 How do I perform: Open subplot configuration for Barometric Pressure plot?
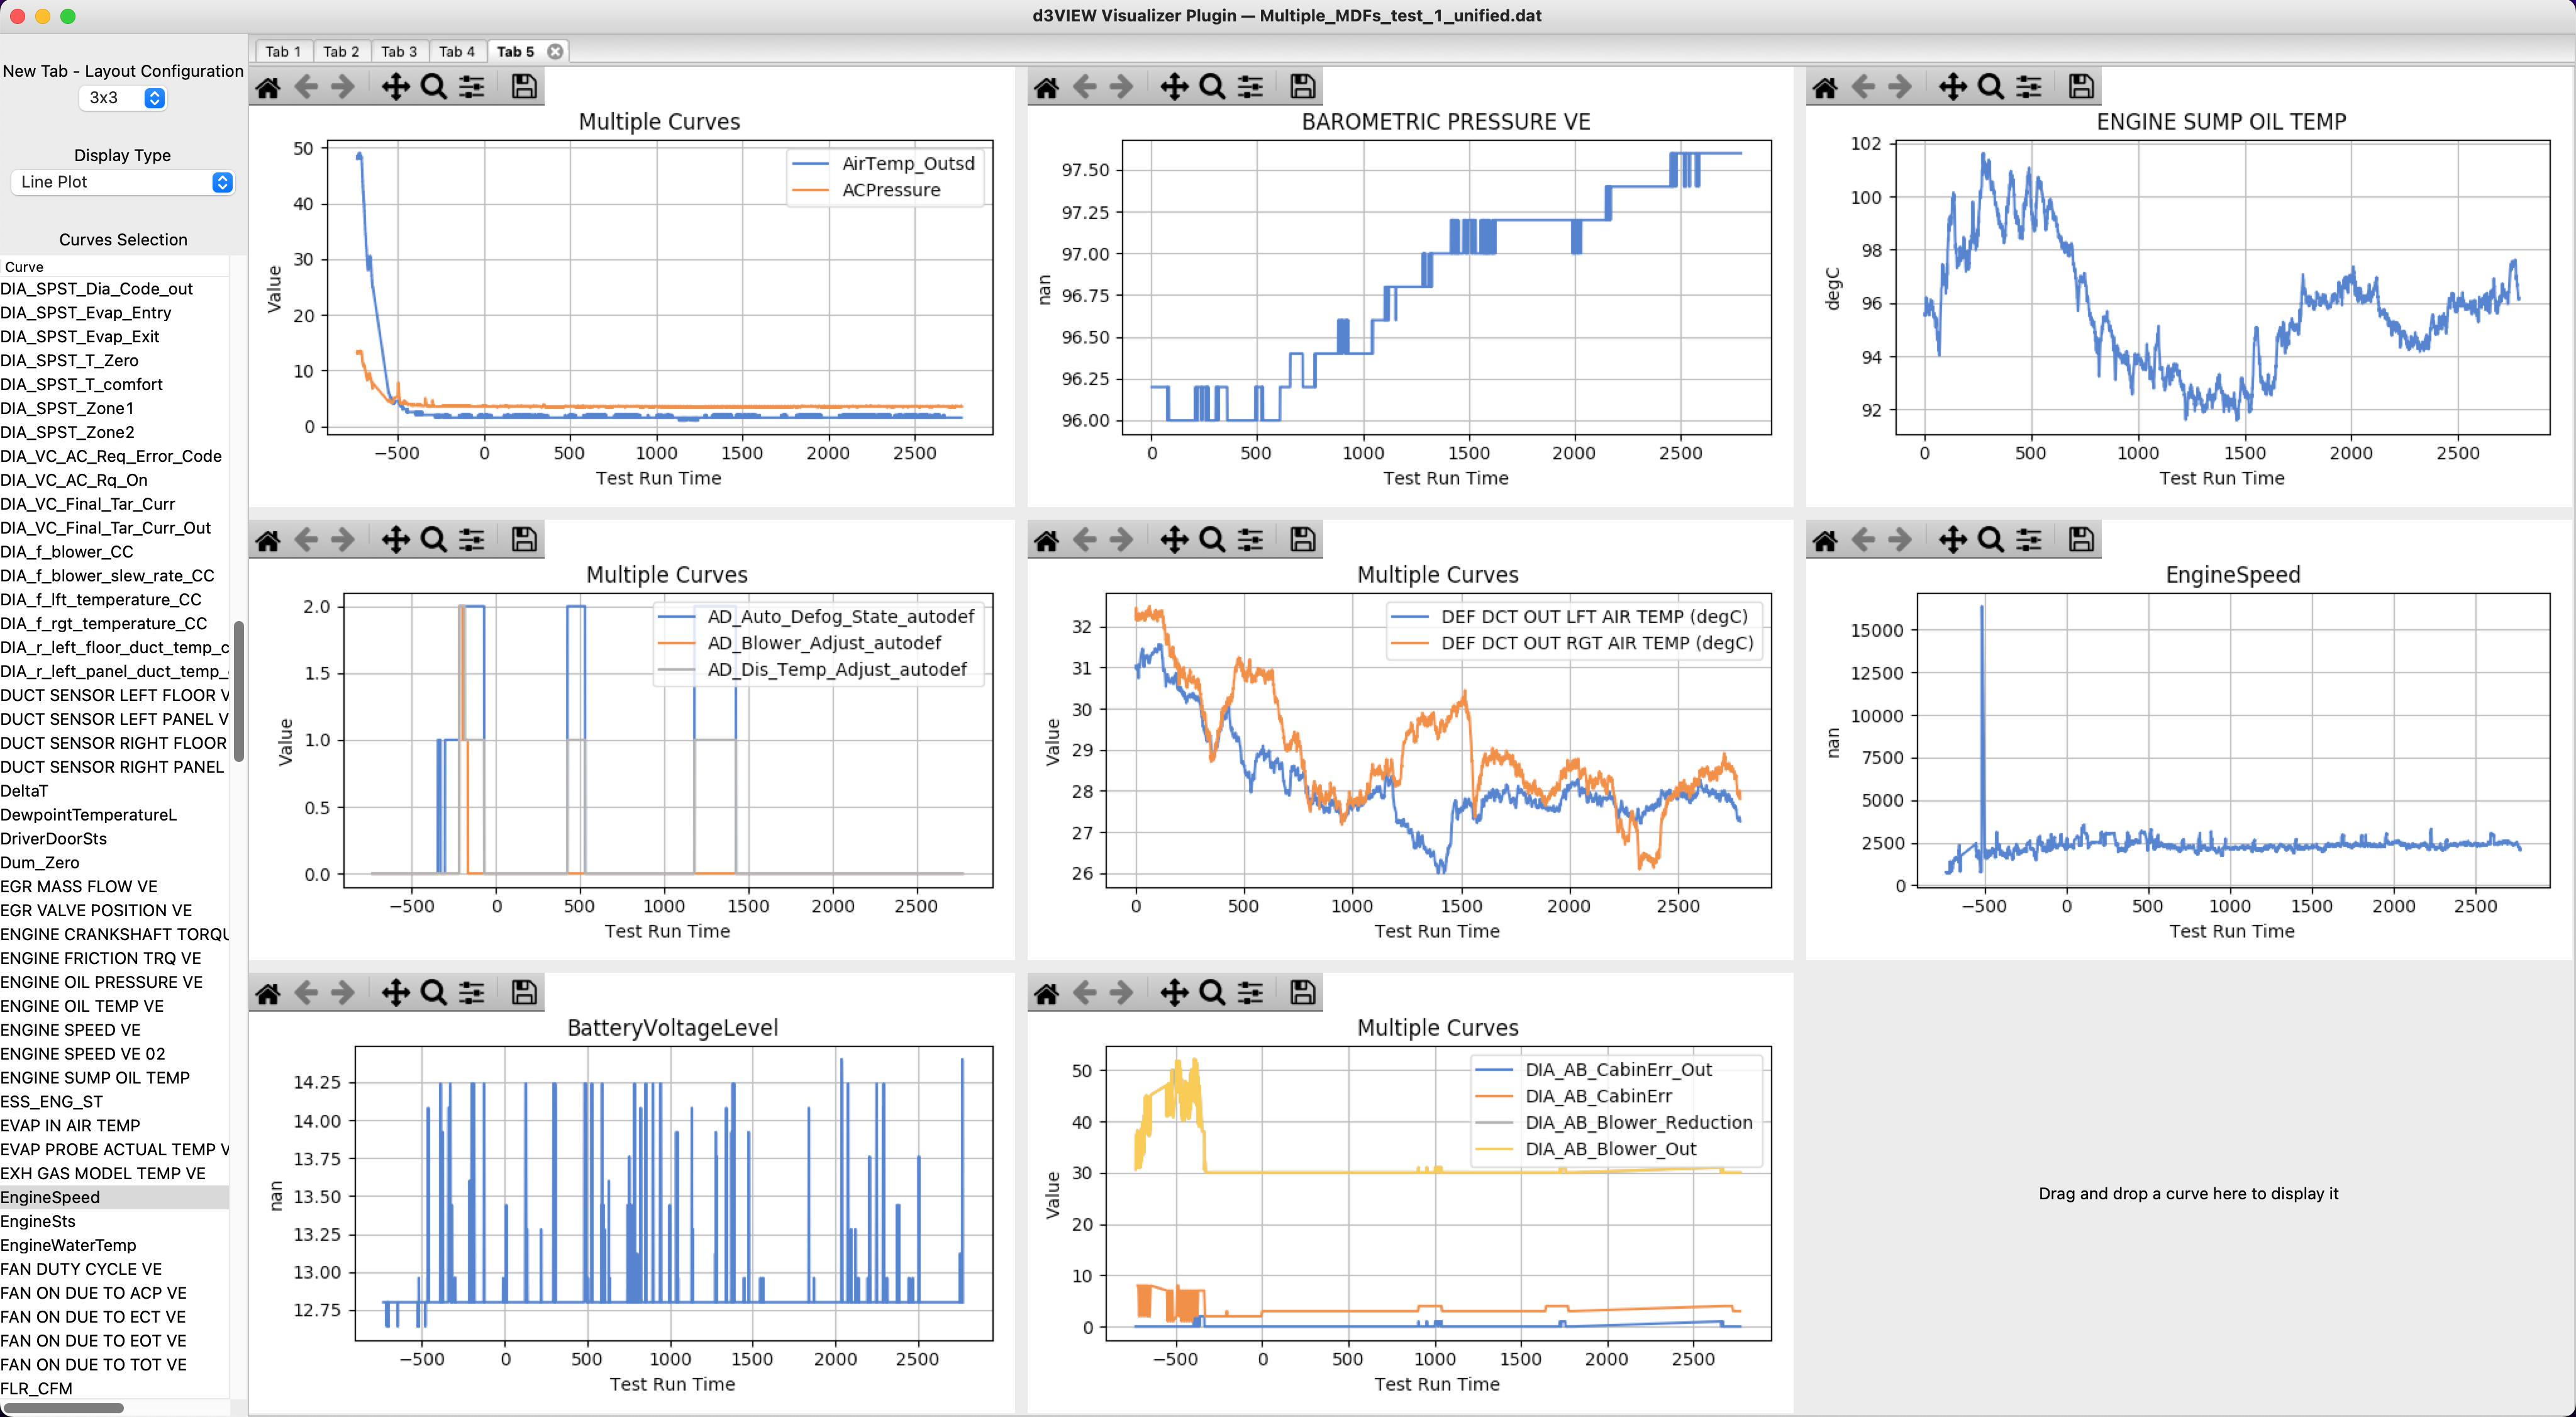[1250, 87]
